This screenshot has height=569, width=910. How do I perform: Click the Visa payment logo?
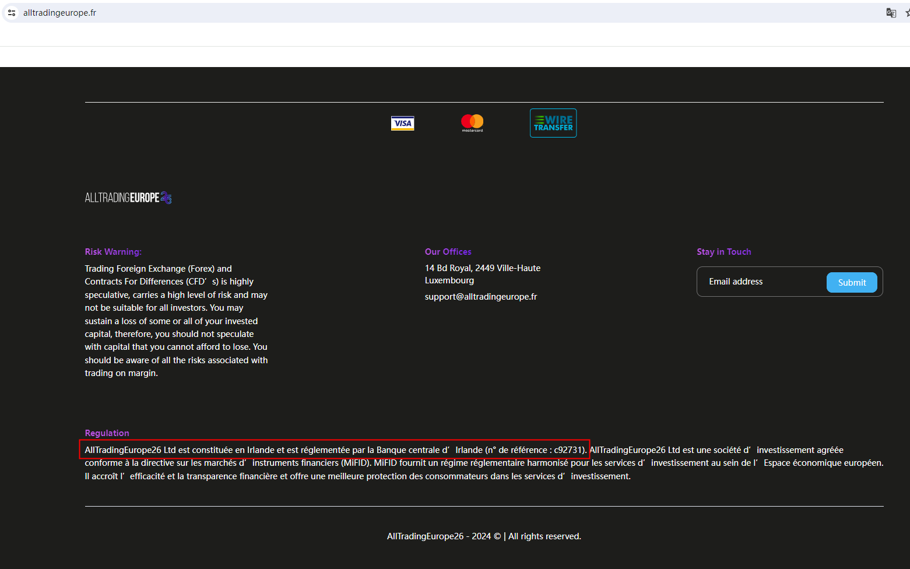click(x=402, y=123)
